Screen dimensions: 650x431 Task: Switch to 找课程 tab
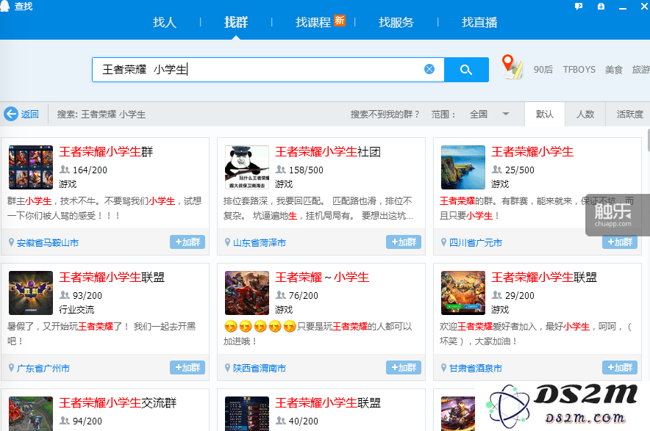313,22
